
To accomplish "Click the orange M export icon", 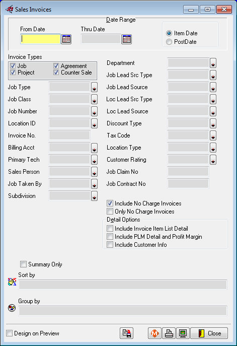I will point(155,333).
